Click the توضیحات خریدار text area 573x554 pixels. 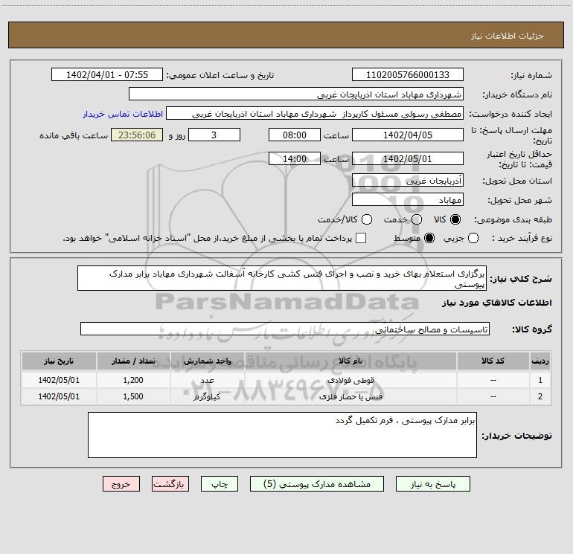tap(282, 435)
